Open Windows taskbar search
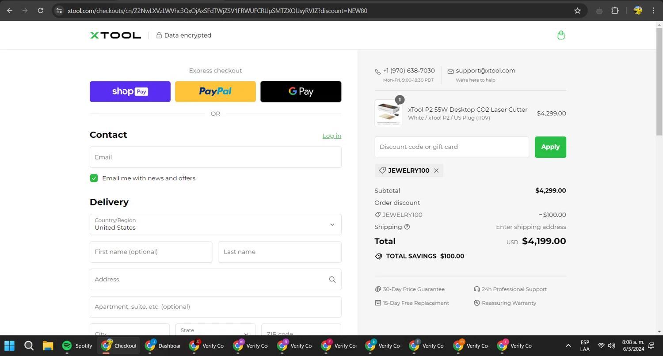 click(x=29, y=345)
